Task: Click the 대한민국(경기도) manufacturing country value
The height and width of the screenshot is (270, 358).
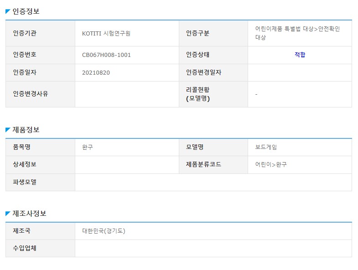Action: [x=104, y=231]
